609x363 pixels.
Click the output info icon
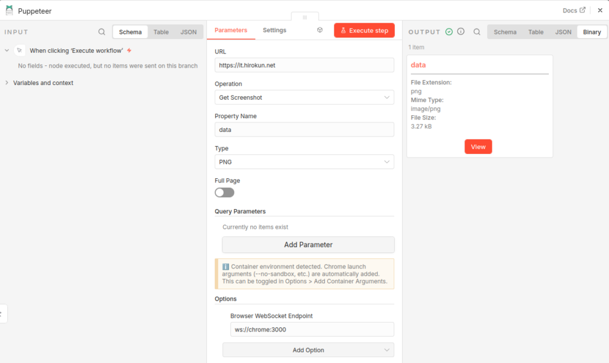[461, 32]
